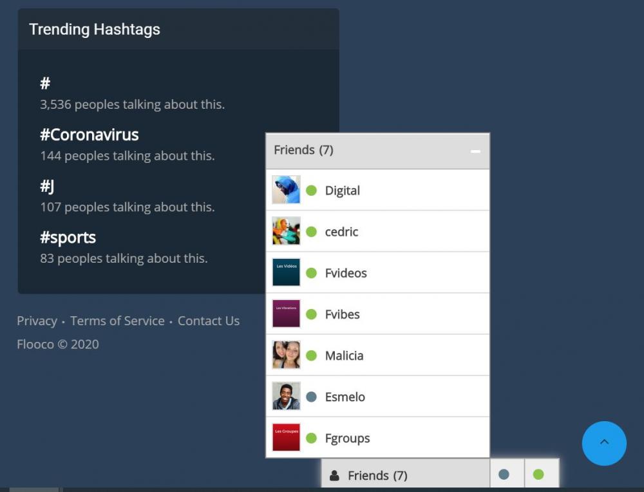Click cedric's profile picture
The width and height of the screenshot is (644, 492).
tap(286, 231)
